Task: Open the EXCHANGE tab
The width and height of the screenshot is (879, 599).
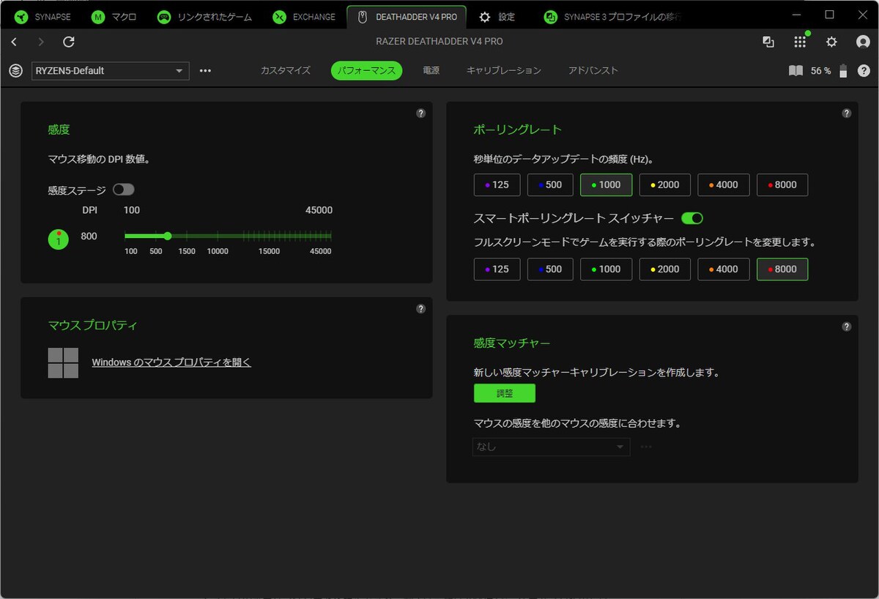Action: coord(303,17)
